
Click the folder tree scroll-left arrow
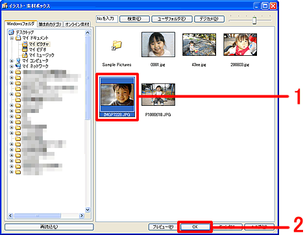pos(11,216)
